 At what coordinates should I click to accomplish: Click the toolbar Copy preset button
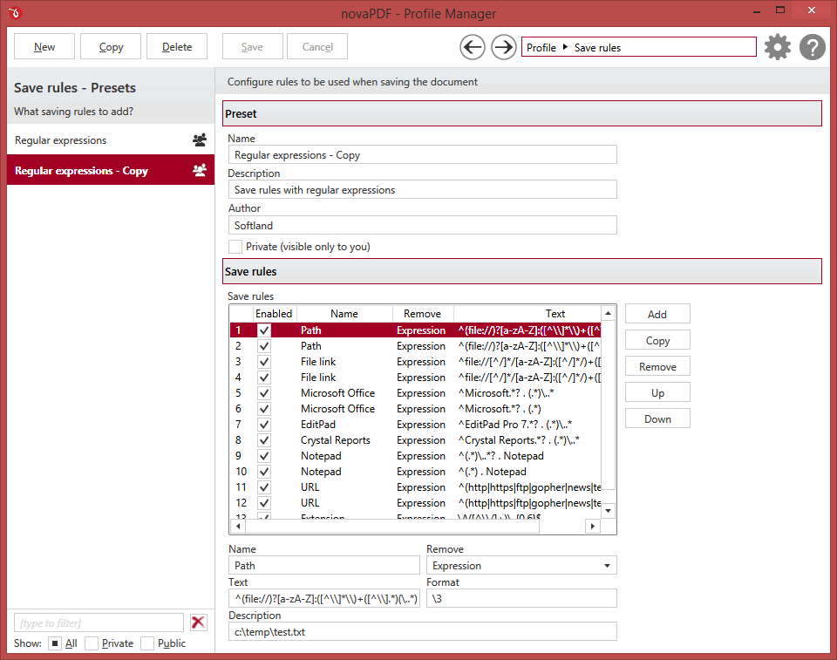point(111,46)
